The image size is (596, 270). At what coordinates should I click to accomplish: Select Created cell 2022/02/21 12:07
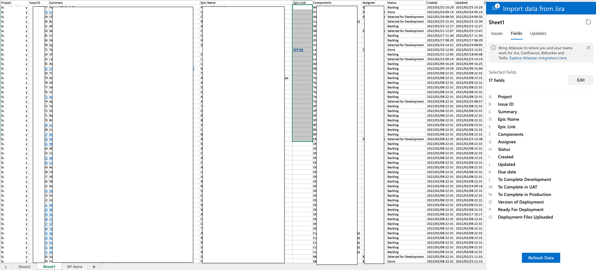click(x=440, y=31)
